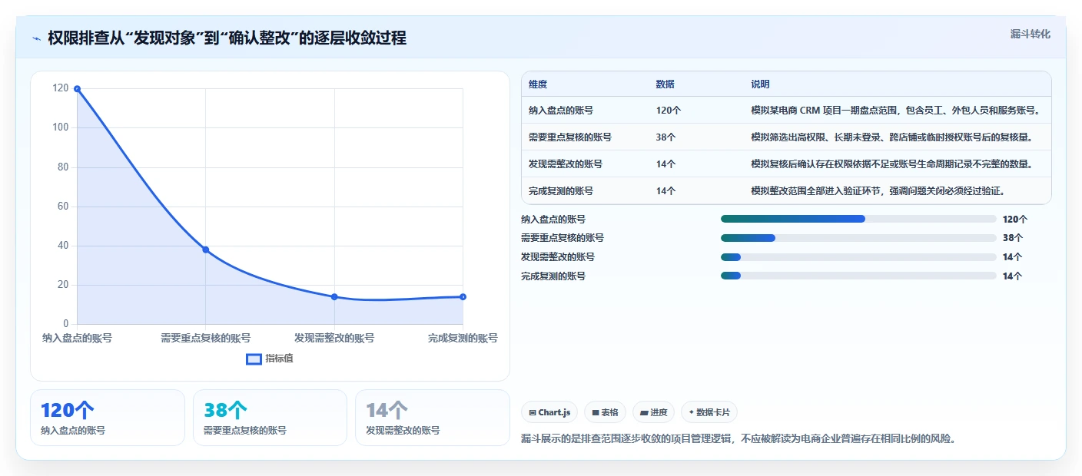Click the 38个 progress bar for 需要重点复核的账号
1082x476 pixels.
pos(858,238)
